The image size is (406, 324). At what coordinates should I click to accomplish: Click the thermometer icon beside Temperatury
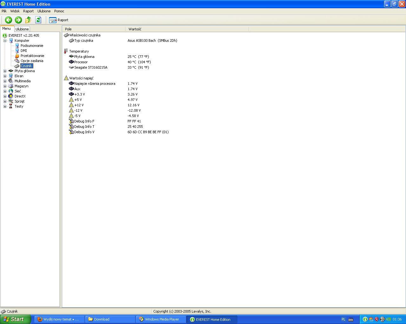pos(66,51)
